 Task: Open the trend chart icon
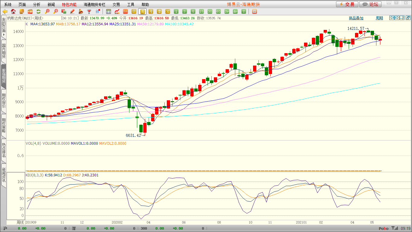[117, 11]
